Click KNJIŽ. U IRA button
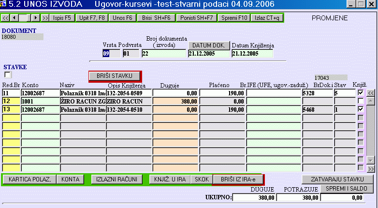 point(170,179)
